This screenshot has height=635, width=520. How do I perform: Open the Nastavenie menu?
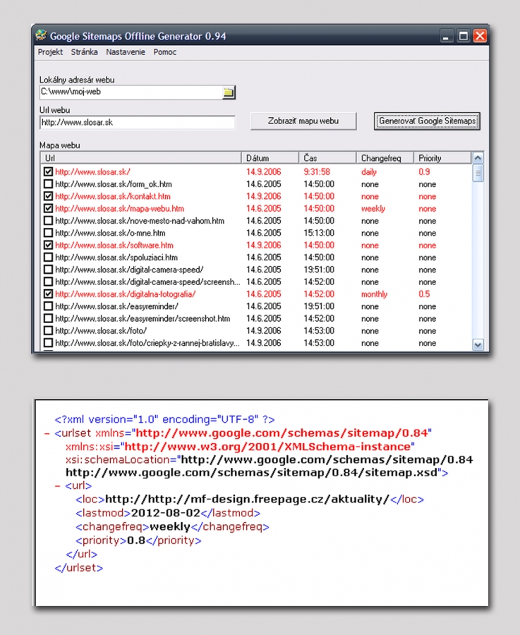point(126,52)
